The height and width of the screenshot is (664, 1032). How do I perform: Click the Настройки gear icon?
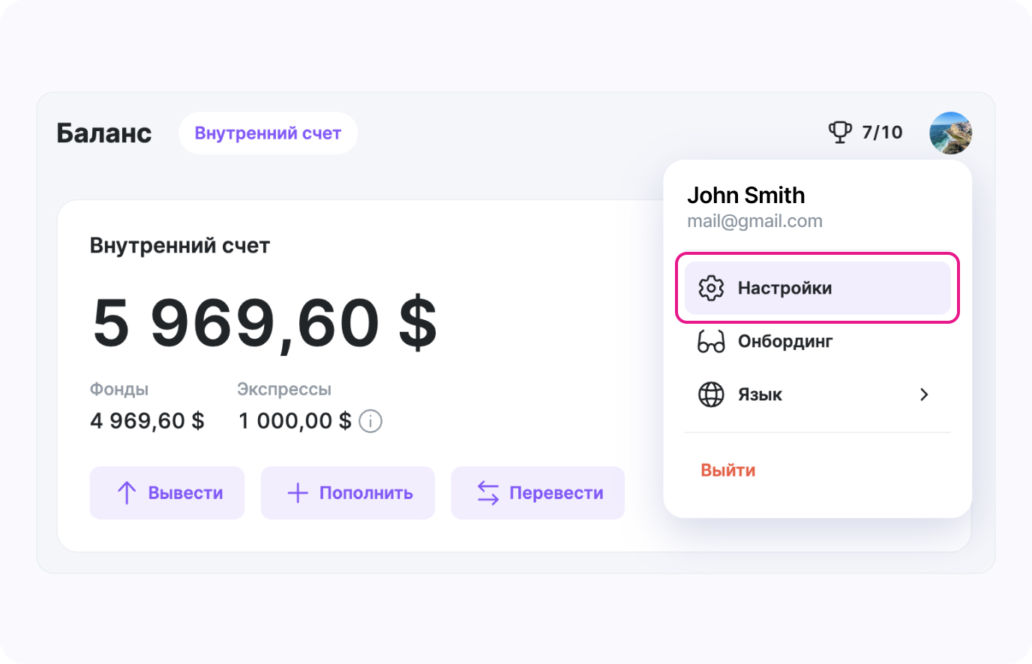711,288
